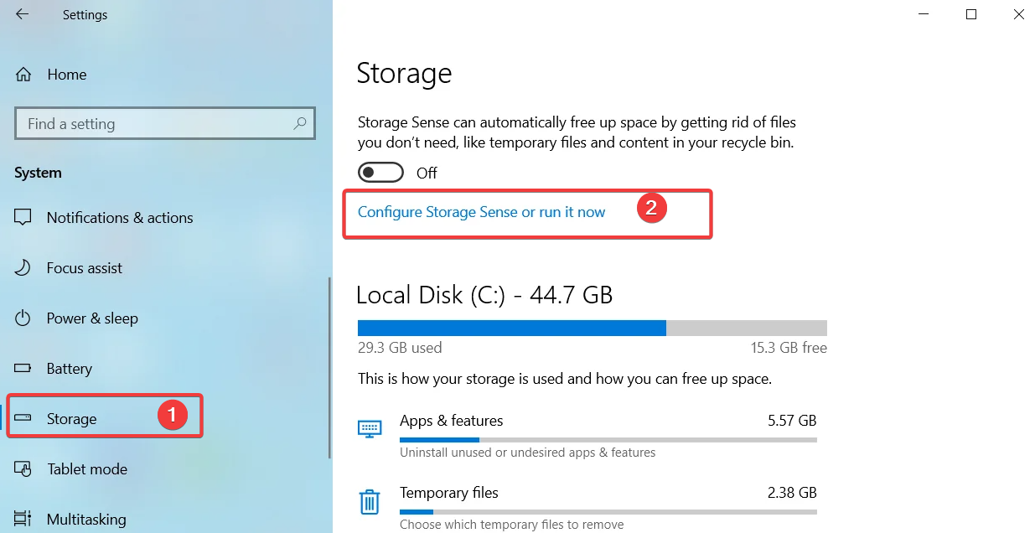Go back using the Settings arrow
The width and height of the screenshot is (1035, 533).
(22, 14)
